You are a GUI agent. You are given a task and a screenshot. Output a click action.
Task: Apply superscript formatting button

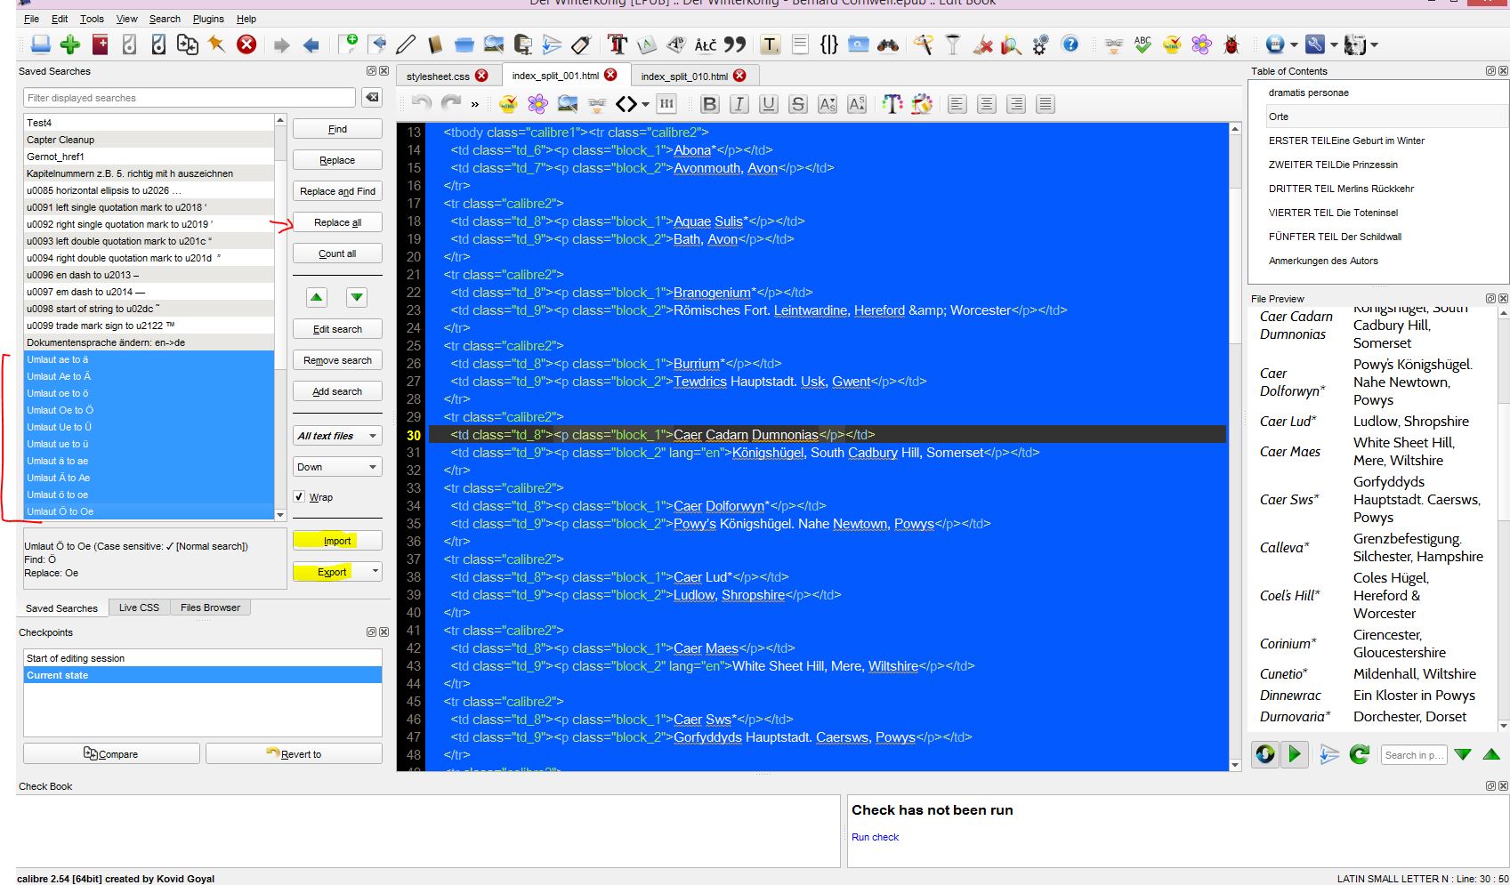tap(857, 104)
